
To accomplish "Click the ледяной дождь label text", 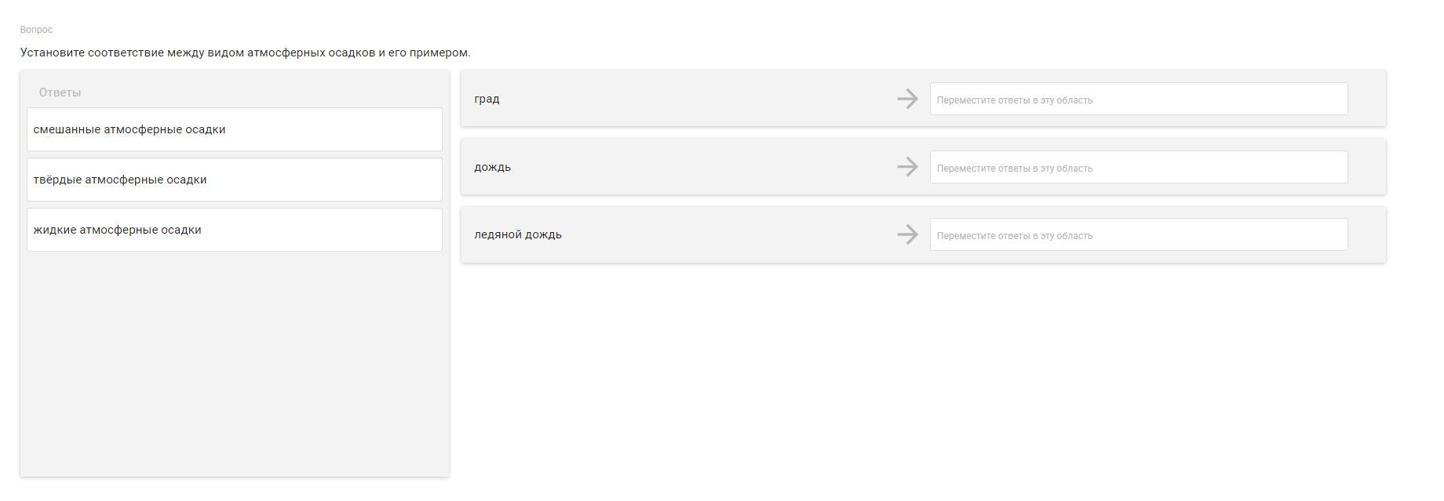I will tap(518, 234).
